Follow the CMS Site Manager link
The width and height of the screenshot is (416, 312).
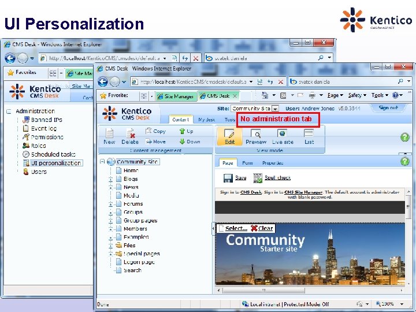point(303,192)
